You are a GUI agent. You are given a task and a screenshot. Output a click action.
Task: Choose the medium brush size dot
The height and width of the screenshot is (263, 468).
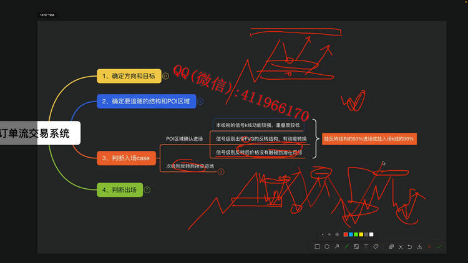pyautogui.click(x=329, y=234)
